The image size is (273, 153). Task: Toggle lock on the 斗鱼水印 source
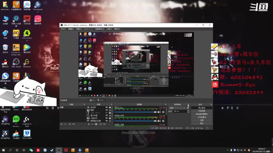tap(110, 118)
